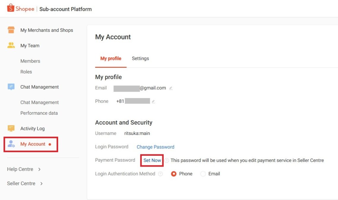Open Performance data in sidebar
338x200 pixels.
pos(39,113)
